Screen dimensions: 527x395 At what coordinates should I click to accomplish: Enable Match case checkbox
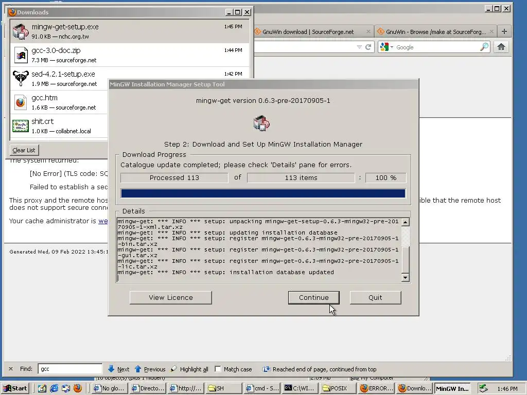218,369
